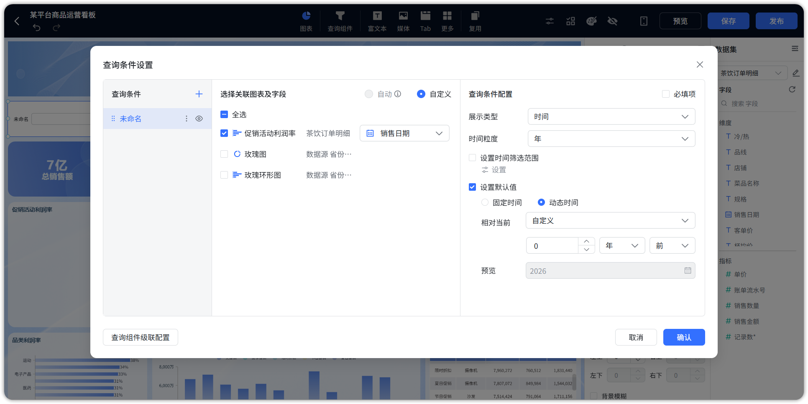808x404 pixels.
Task: Click the 搜索字段 search box
Action: pos(757,104)
